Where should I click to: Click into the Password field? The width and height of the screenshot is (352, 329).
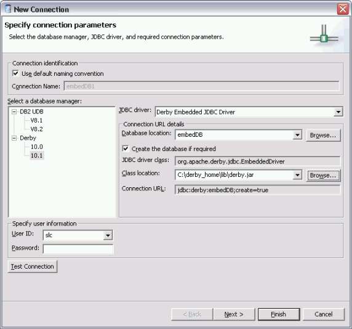pyautogui.click(x=78, y=249)
